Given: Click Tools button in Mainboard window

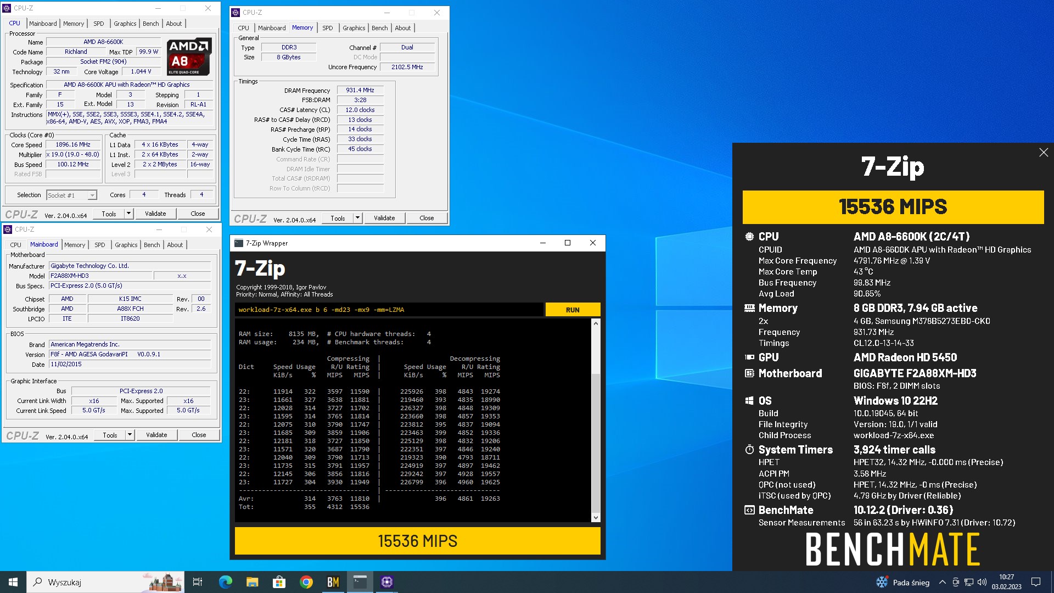Looking at the screenshot, I should (x=110, y=435).
